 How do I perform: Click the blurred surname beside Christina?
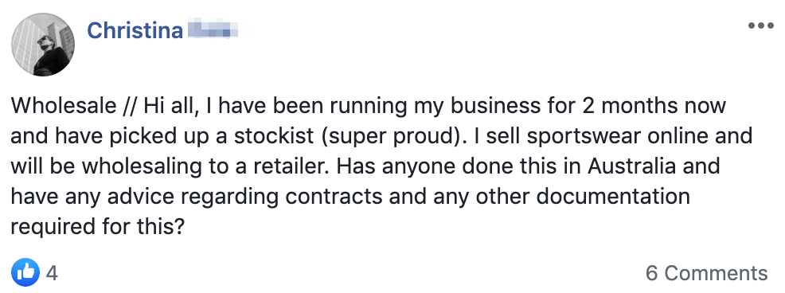coord(213,30)
